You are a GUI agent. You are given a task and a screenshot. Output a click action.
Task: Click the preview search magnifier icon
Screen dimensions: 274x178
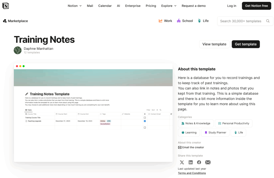click(161, 110)
